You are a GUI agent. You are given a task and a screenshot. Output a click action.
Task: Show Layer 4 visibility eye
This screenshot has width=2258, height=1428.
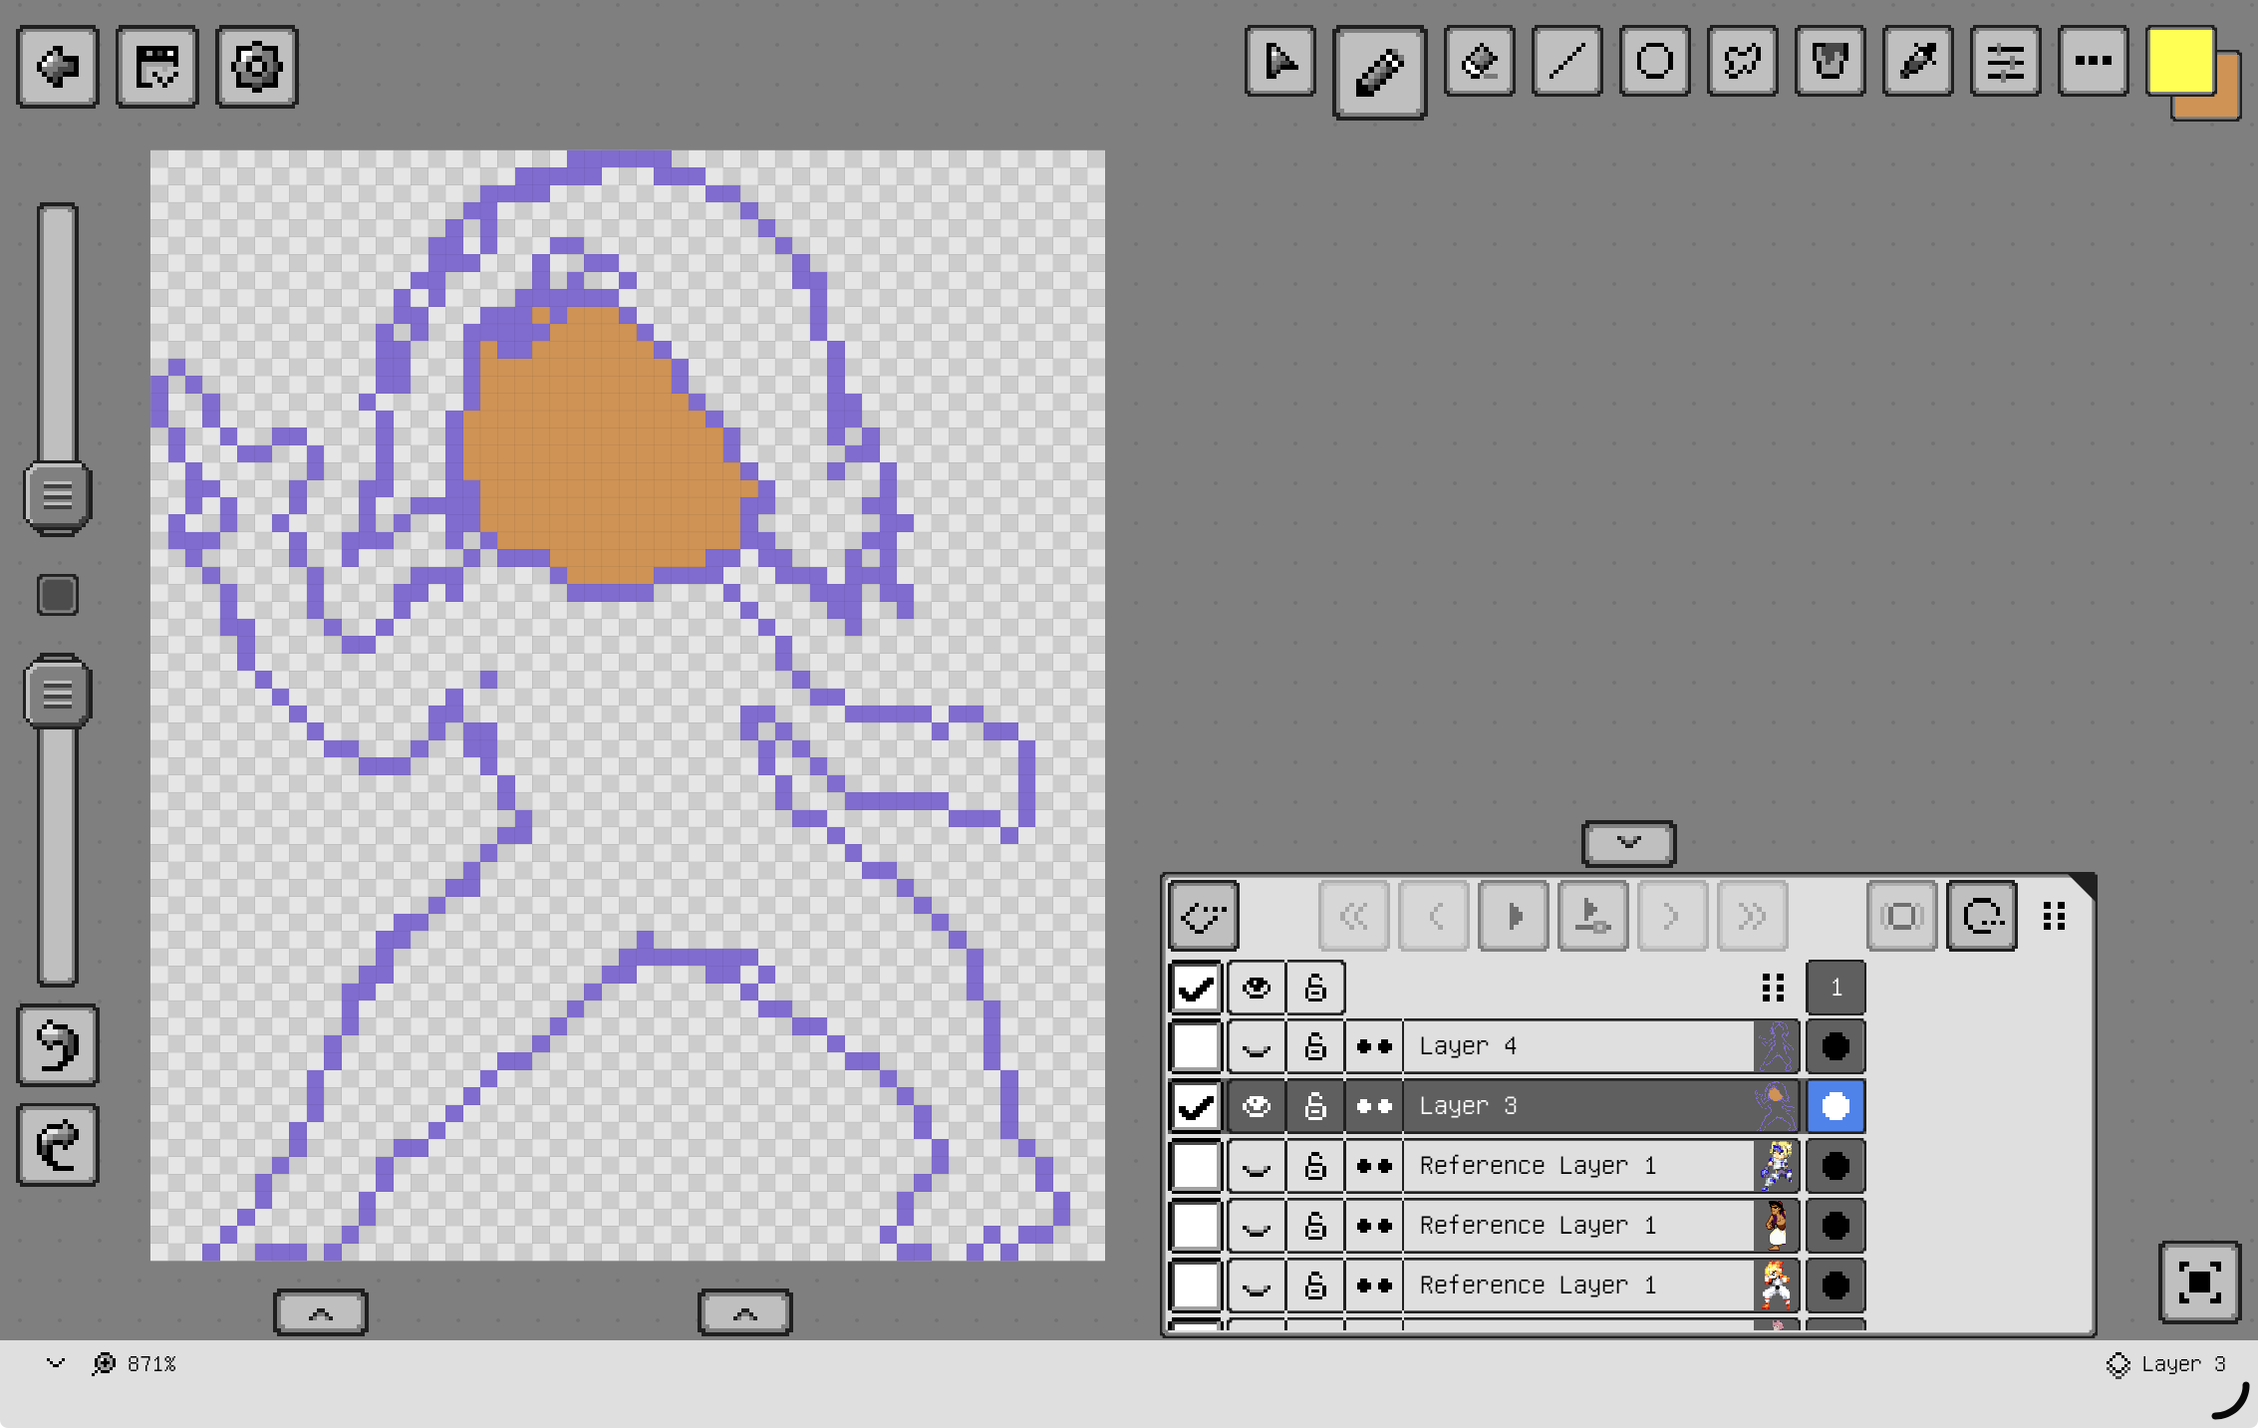coord(1256,1046)
